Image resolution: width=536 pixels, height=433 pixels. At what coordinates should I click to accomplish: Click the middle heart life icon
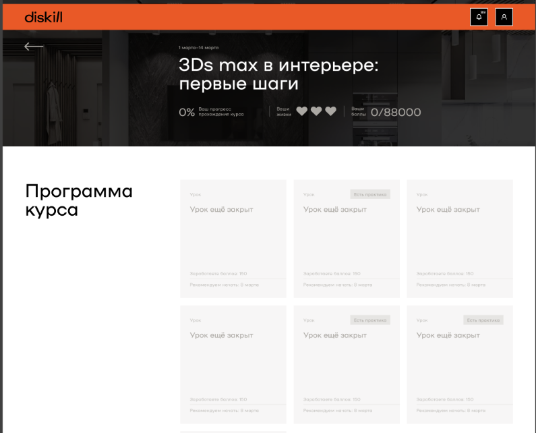point(316,111)
